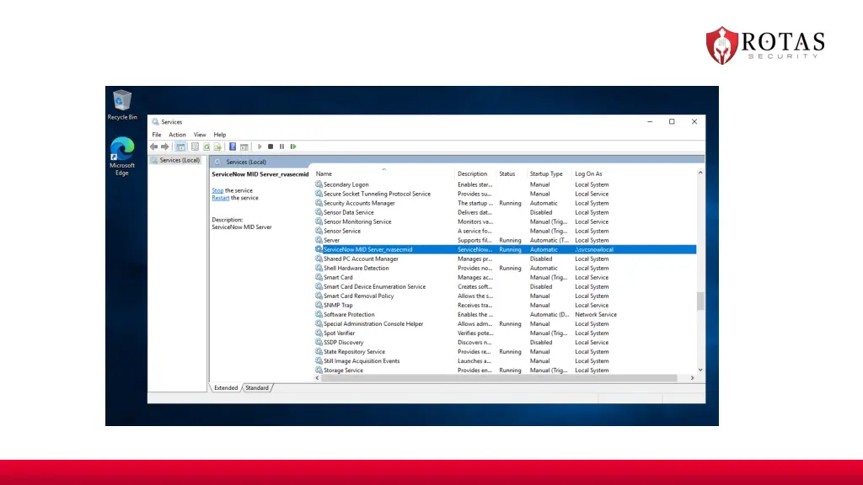Click the Start Service play icon
The height and width of the screenshot is (485, 863).
(x=260, y=147)
